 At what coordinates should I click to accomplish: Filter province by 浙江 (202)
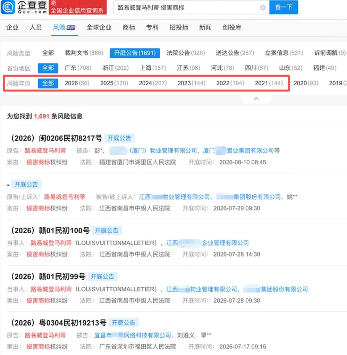[x=115, y=68]
